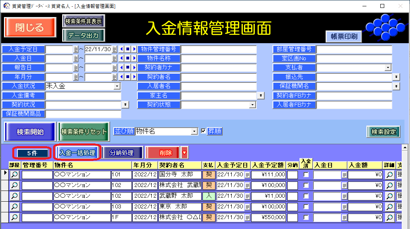
Task: Open calendar picker for 入金予定日 start date
Action: click(75, 50)
